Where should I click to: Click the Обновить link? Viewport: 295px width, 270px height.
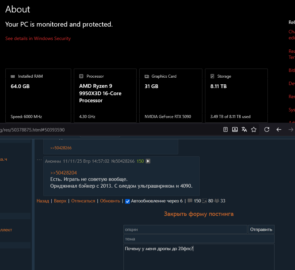[x=110, y=201]
